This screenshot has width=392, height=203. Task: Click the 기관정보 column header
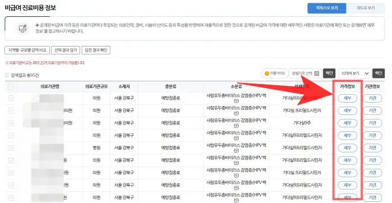(372, 86)
